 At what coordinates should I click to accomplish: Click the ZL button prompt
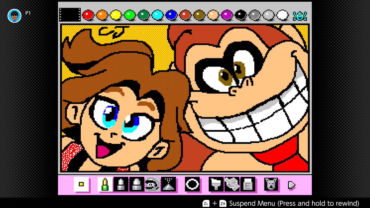(206, 203)
